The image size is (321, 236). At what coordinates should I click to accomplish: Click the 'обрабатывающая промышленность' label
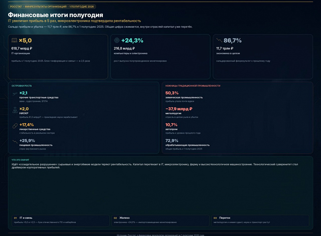[187, 145]
